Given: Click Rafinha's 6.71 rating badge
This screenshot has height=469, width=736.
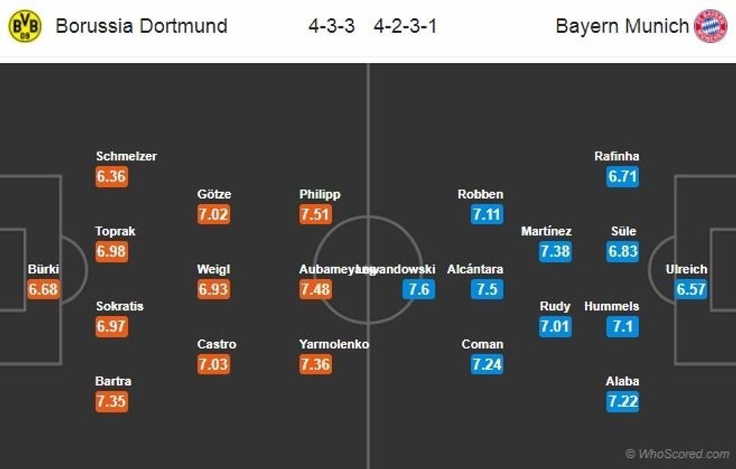Looking at the screenshot, I should [623, 176].
